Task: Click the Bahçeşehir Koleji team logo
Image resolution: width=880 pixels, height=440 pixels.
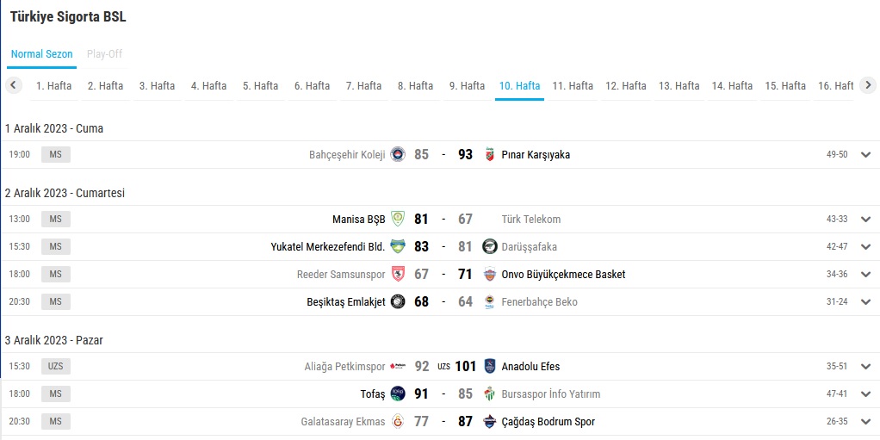Action: click(x=398, y=154)
